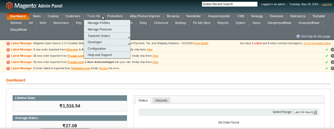Open the Overstock menu
The height and width of the screenshot is (129, 334).
(x=276, y=16)
